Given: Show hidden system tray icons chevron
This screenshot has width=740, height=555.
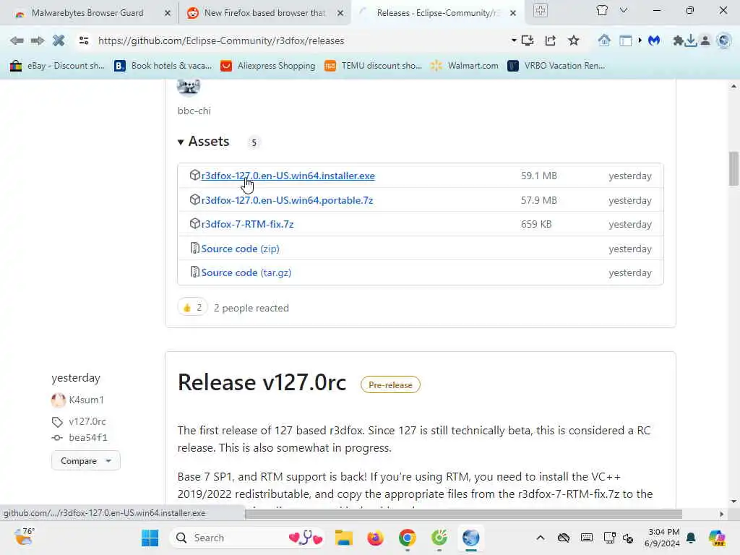Looking at the screenshot, I should point(541,538).
